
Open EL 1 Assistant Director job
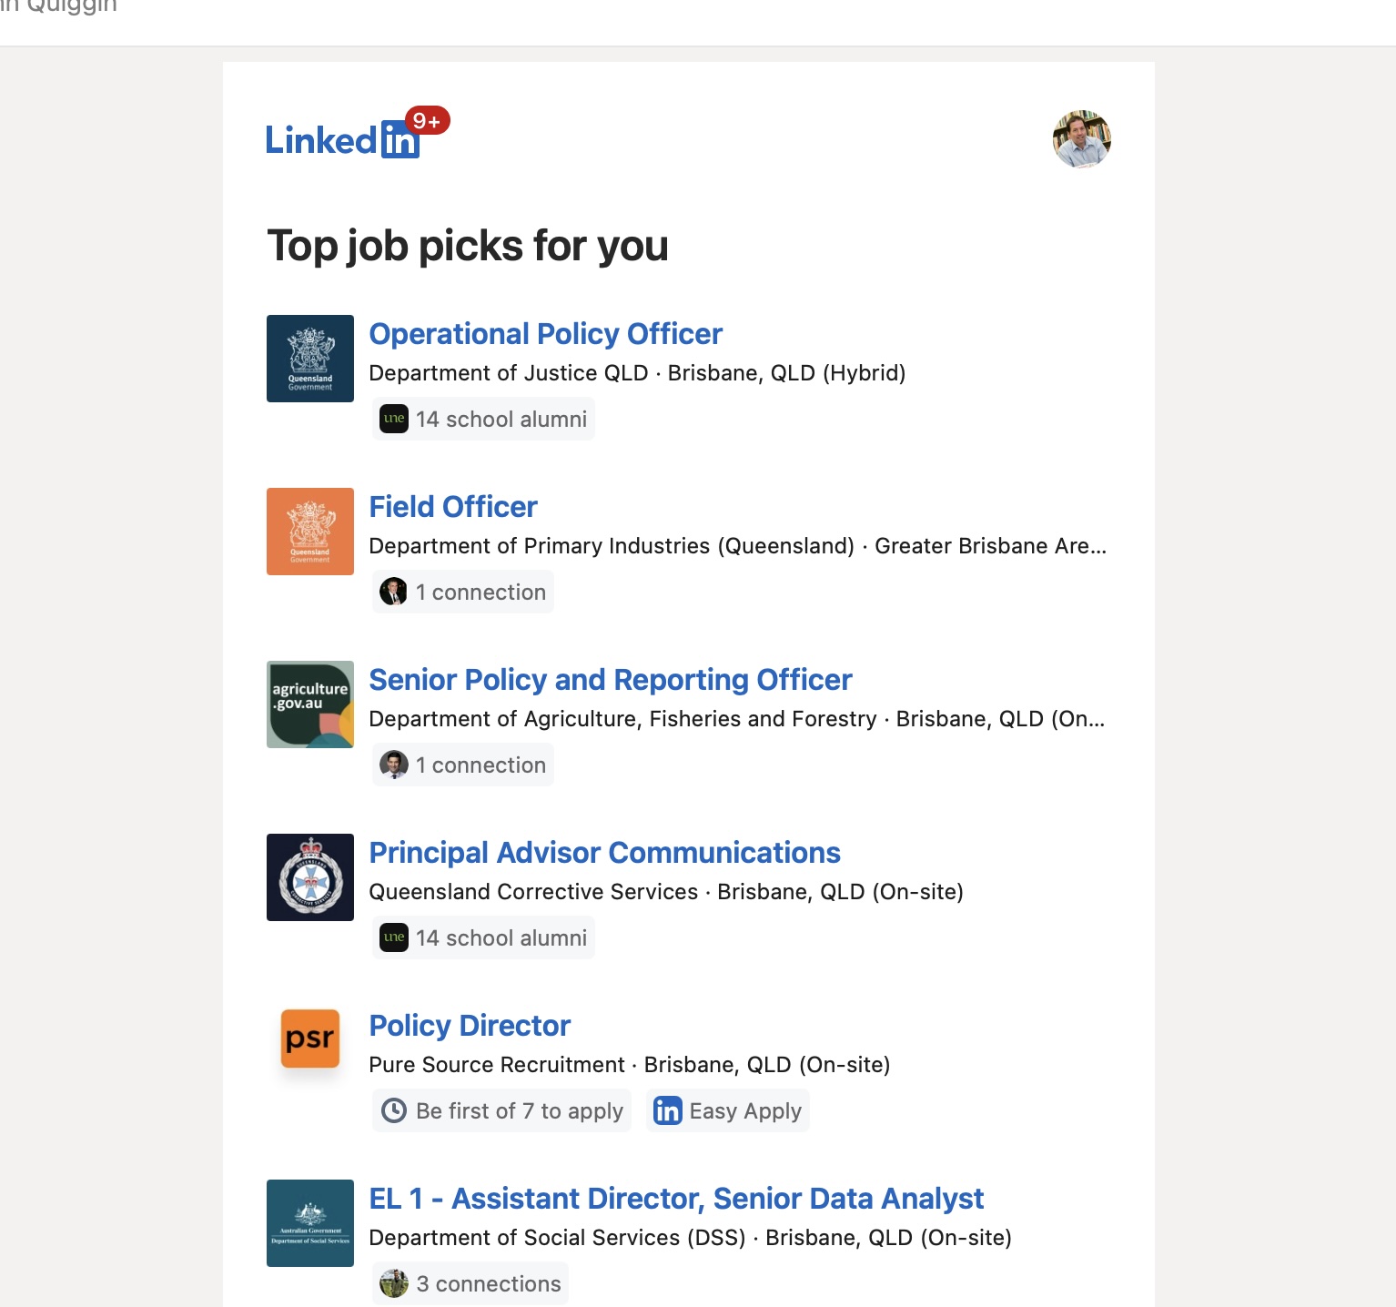676,1199
